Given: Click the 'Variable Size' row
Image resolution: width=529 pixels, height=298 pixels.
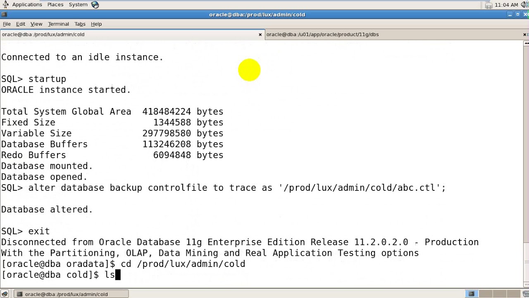Looking at the screenshot, I should [x=112, y=133].
